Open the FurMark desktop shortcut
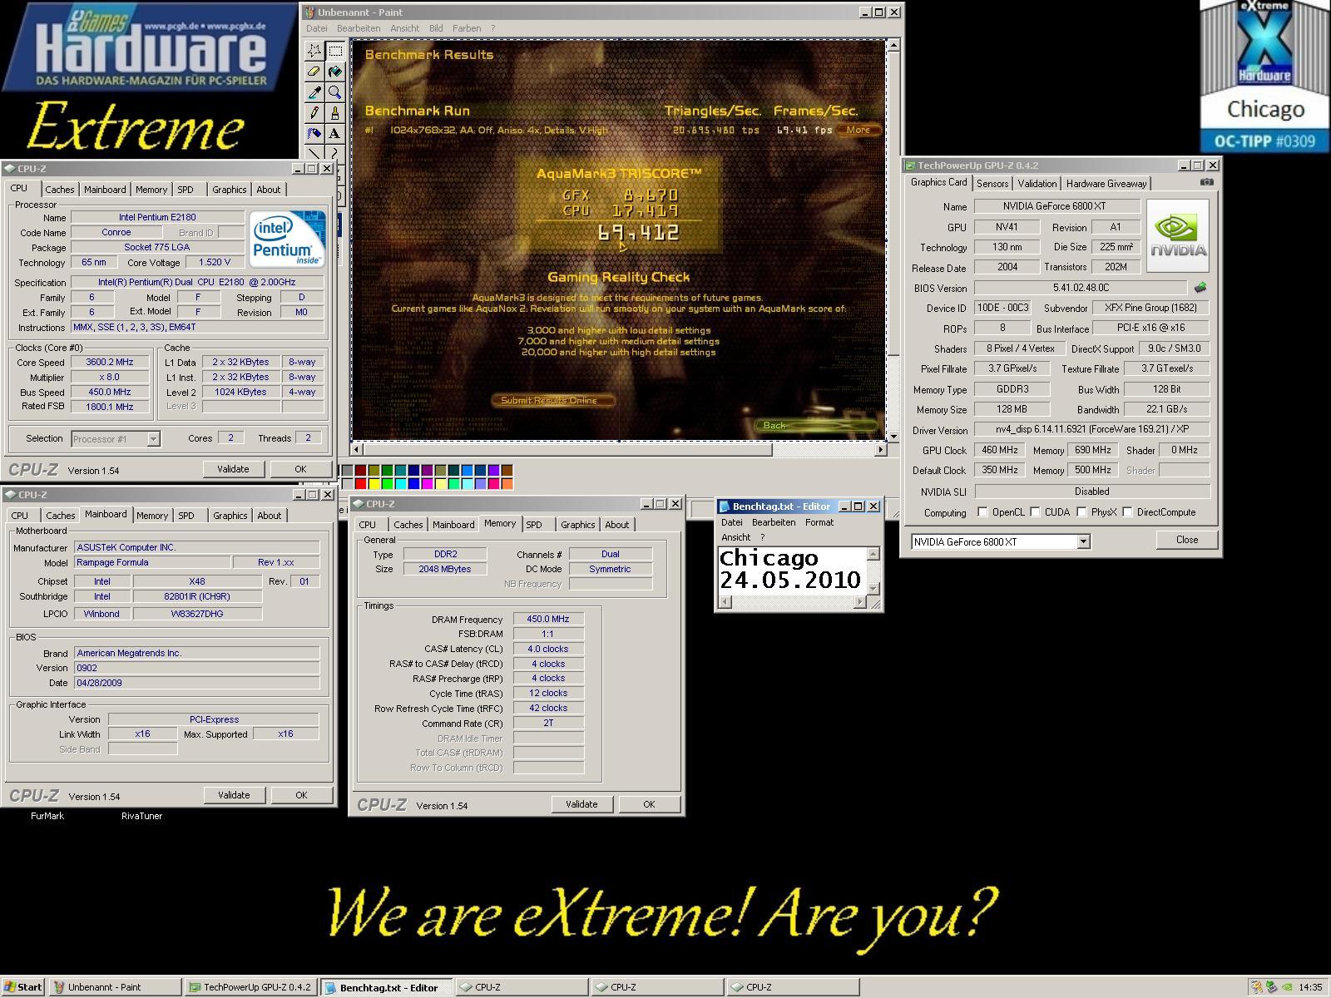1331x998 pixels. coord(47,816)
